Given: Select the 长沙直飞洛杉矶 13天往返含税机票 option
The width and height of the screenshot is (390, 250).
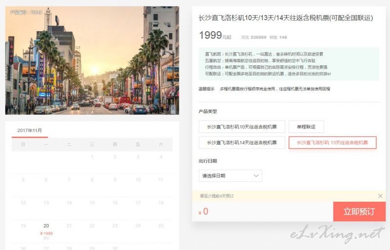Looking at the screenshot, I should 332,142.
